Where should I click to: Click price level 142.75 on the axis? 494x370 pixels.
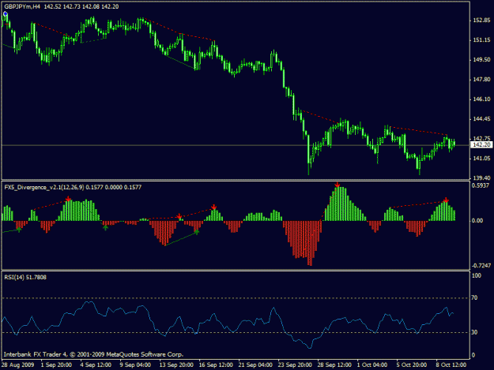(x=481, y=138)
